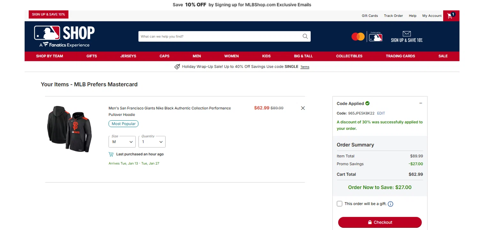Click the search magnifier icon
Image resolution: width=479 pixels, height=230 pixels.
(305, 36)
